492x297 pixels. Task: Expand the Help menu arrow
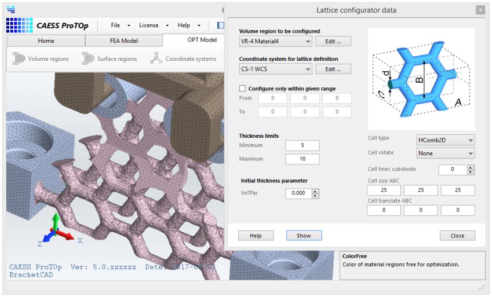click(199, 25)
